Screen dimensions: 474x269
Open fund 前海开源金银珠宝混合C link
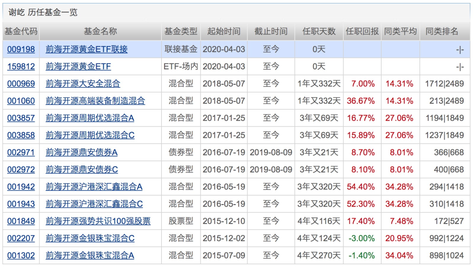pyautogui.click(x=90, y=239)
